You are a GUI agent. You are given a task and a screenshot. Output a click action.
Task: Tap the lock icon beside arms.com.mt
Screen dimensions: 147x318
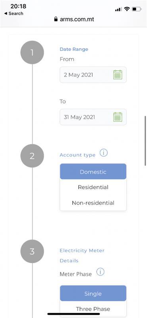(x=56, y=19)
